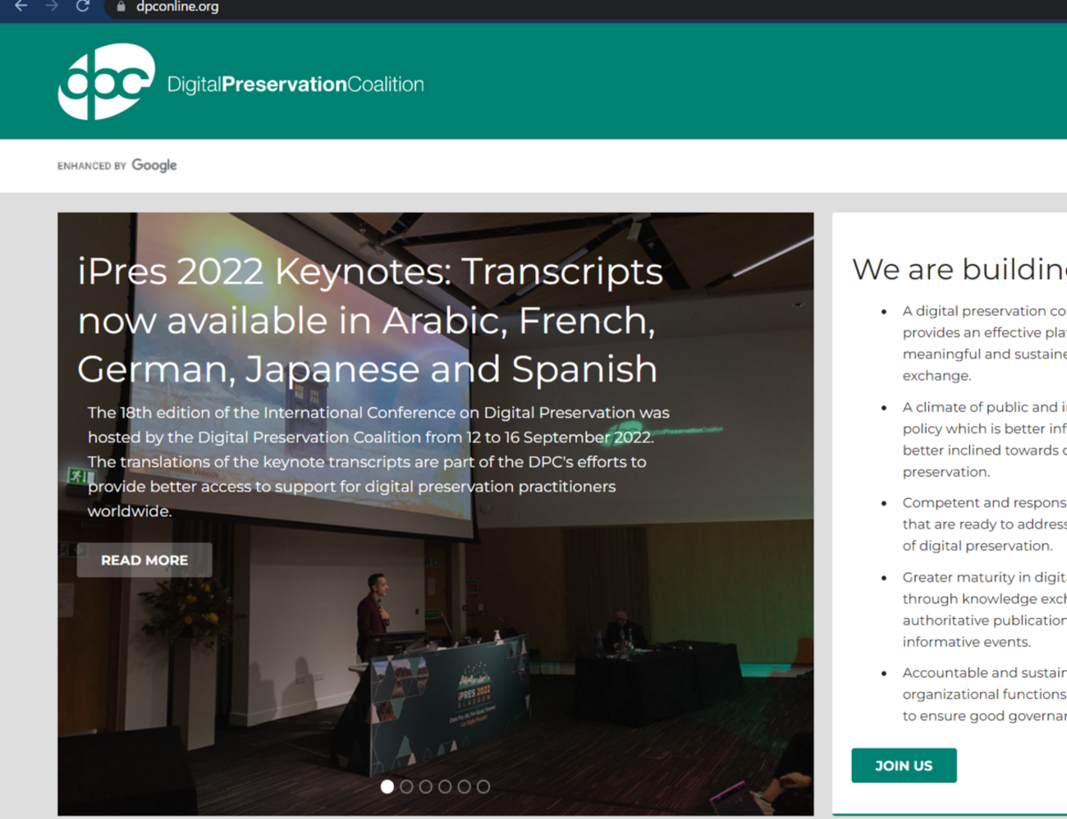The image size is (1067, 819).
Task: Click the hero slide description paragraph
Action: click(378, 461)
